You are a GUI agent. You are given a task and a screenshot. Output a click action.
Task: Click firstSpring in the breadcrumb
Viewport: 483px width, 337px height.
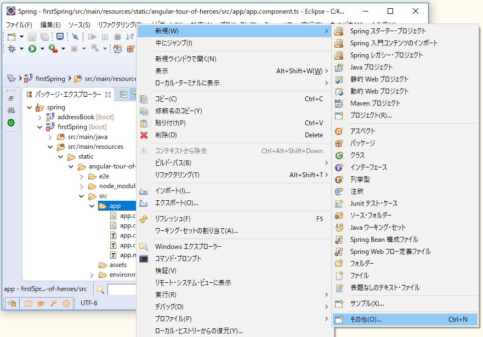[50, 79]
